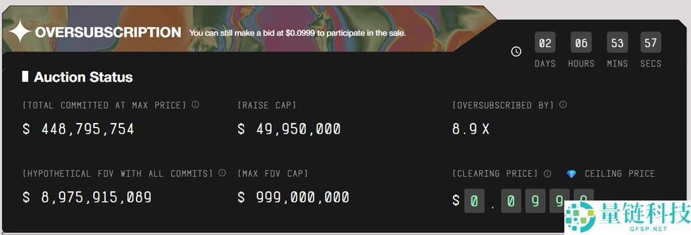Click the 02 DAYS countdown box

pos(545,43)
